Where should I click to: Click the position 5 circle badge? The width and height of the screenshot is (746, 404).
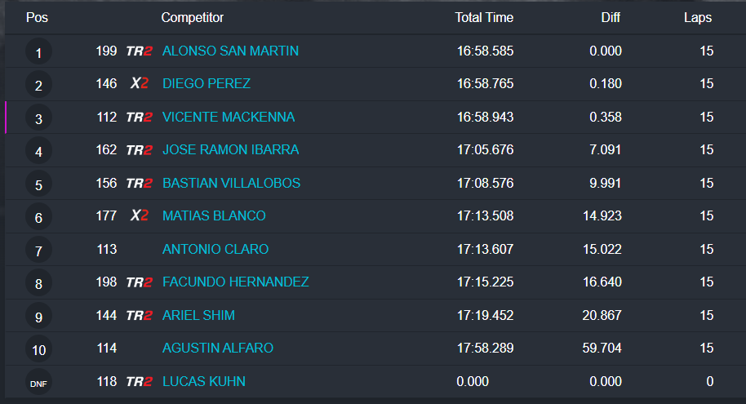(x=38, y=185)
